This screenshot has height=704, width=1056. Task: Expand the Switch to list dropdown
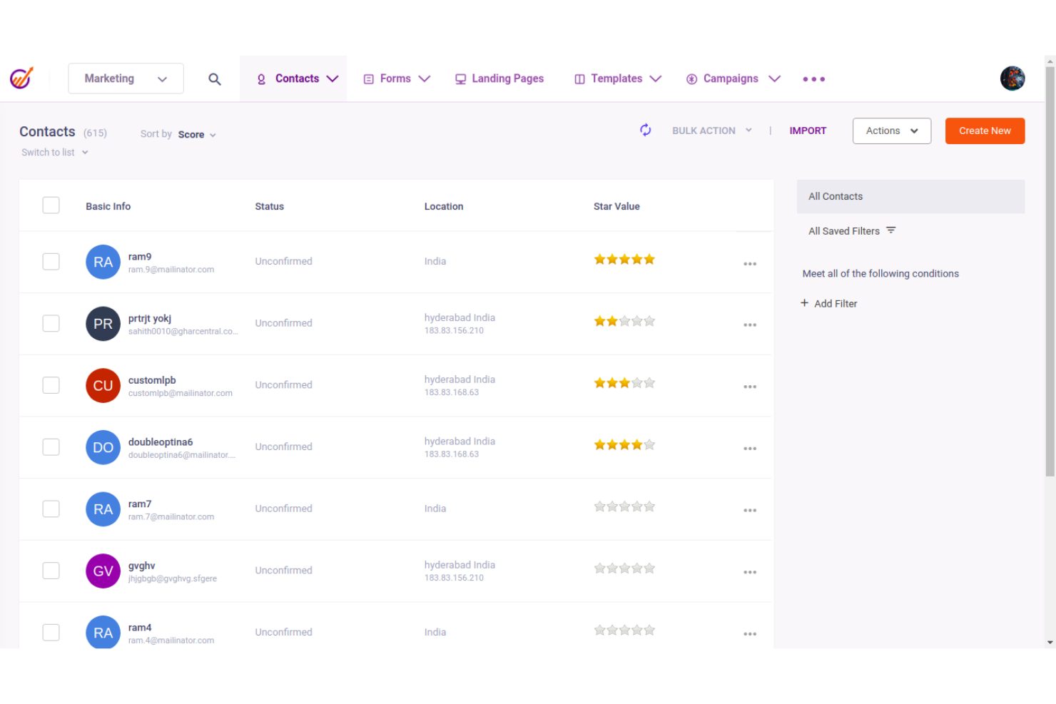coord(54,152)
